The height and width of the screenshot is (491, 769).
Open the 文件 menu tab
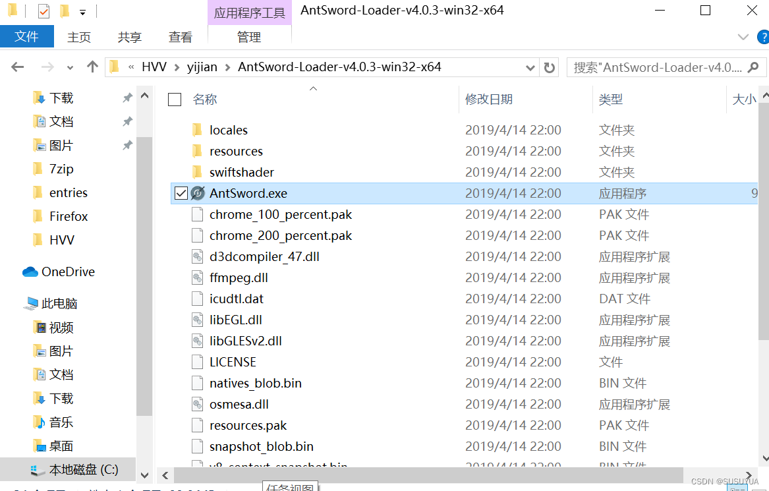[27, 37]
